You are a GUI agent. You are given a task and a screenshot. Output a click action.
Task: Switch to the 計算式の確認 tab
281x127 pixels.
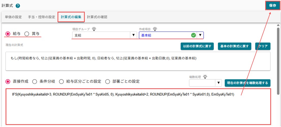pyautogui.click(x=97, y=17)
